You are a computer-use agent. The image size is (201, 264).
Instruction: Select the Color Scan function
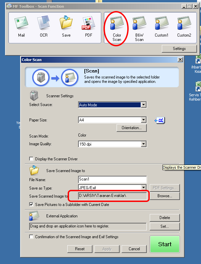click(117, 29)
